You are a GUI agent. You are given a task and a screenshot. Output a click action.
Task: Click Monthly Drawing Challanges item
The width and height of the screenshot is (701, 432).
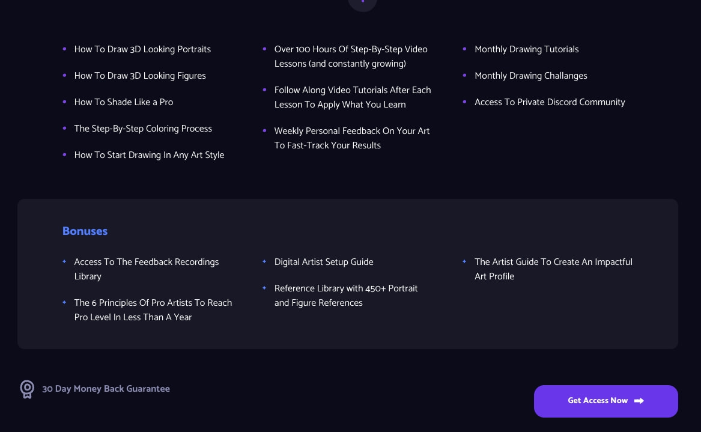point(531,76)
